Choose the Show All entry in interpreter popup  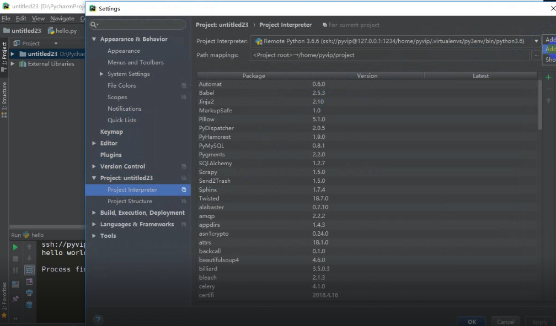point(550,59)
